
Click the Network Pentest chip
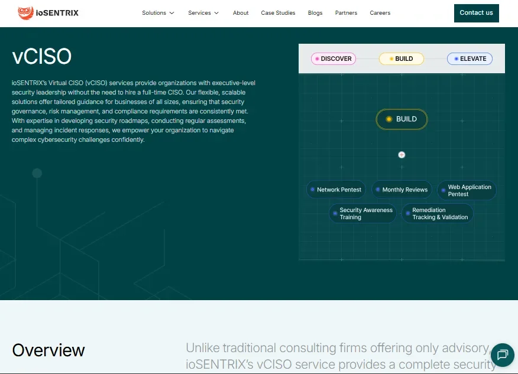pyautogui.click(x=336, y=190)
